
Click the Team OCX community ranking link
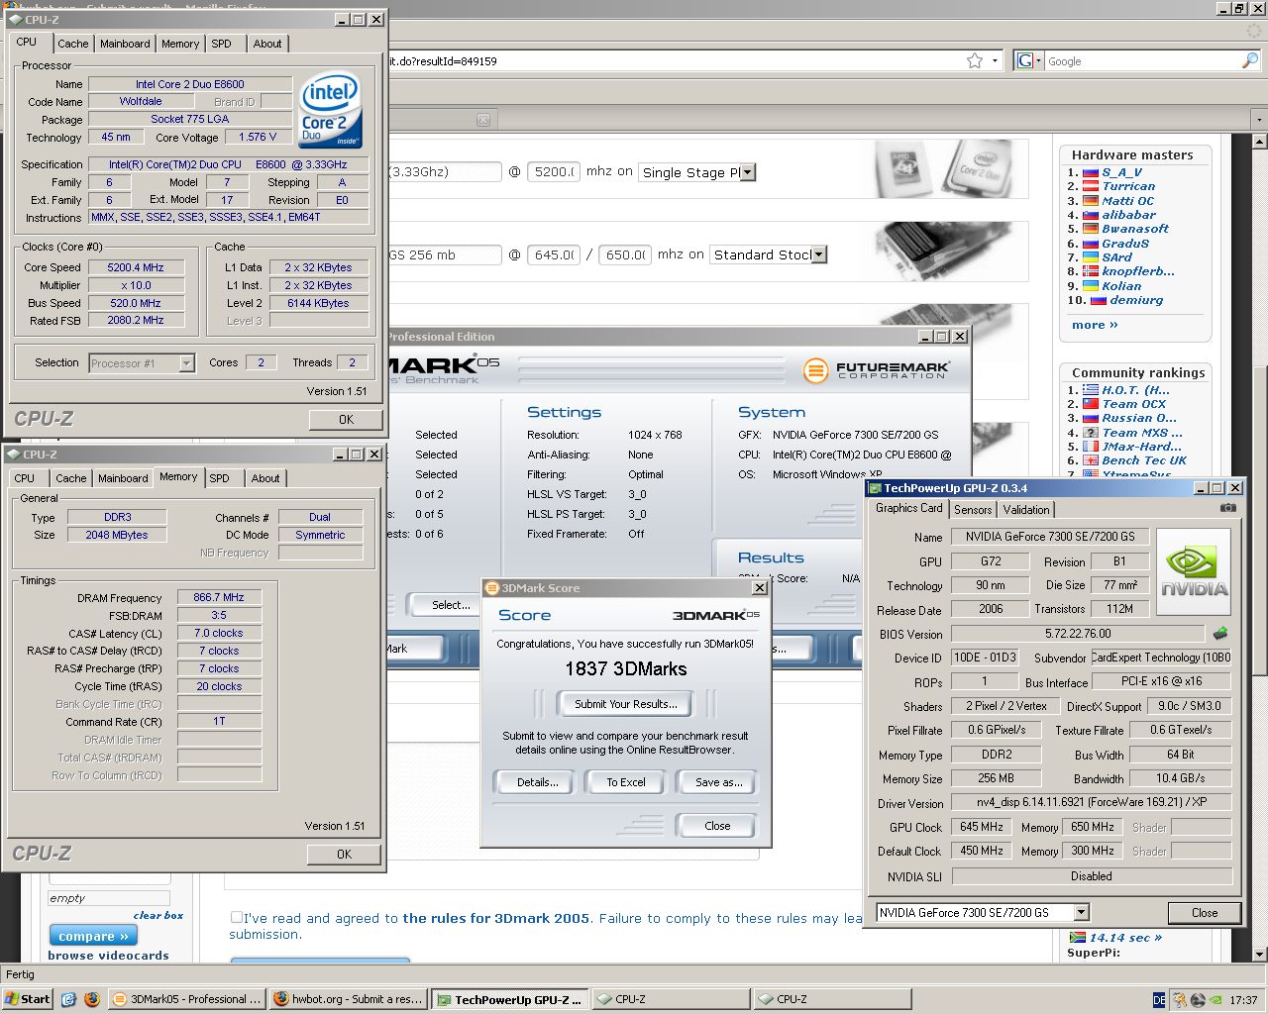(1134, 404)
